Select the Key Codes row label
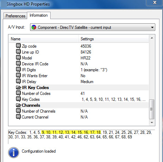This screenshot has height=162, width=163. [31, 99]
